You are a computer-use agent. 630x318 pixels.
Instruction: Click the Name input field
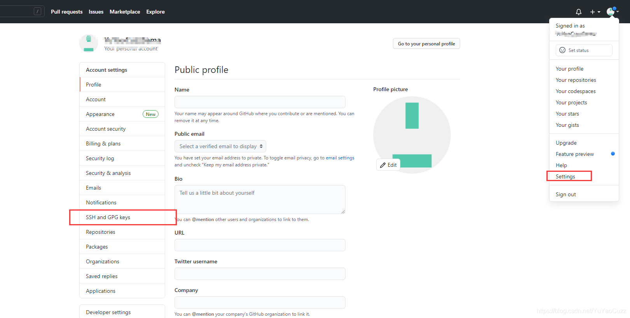(260, 102)
